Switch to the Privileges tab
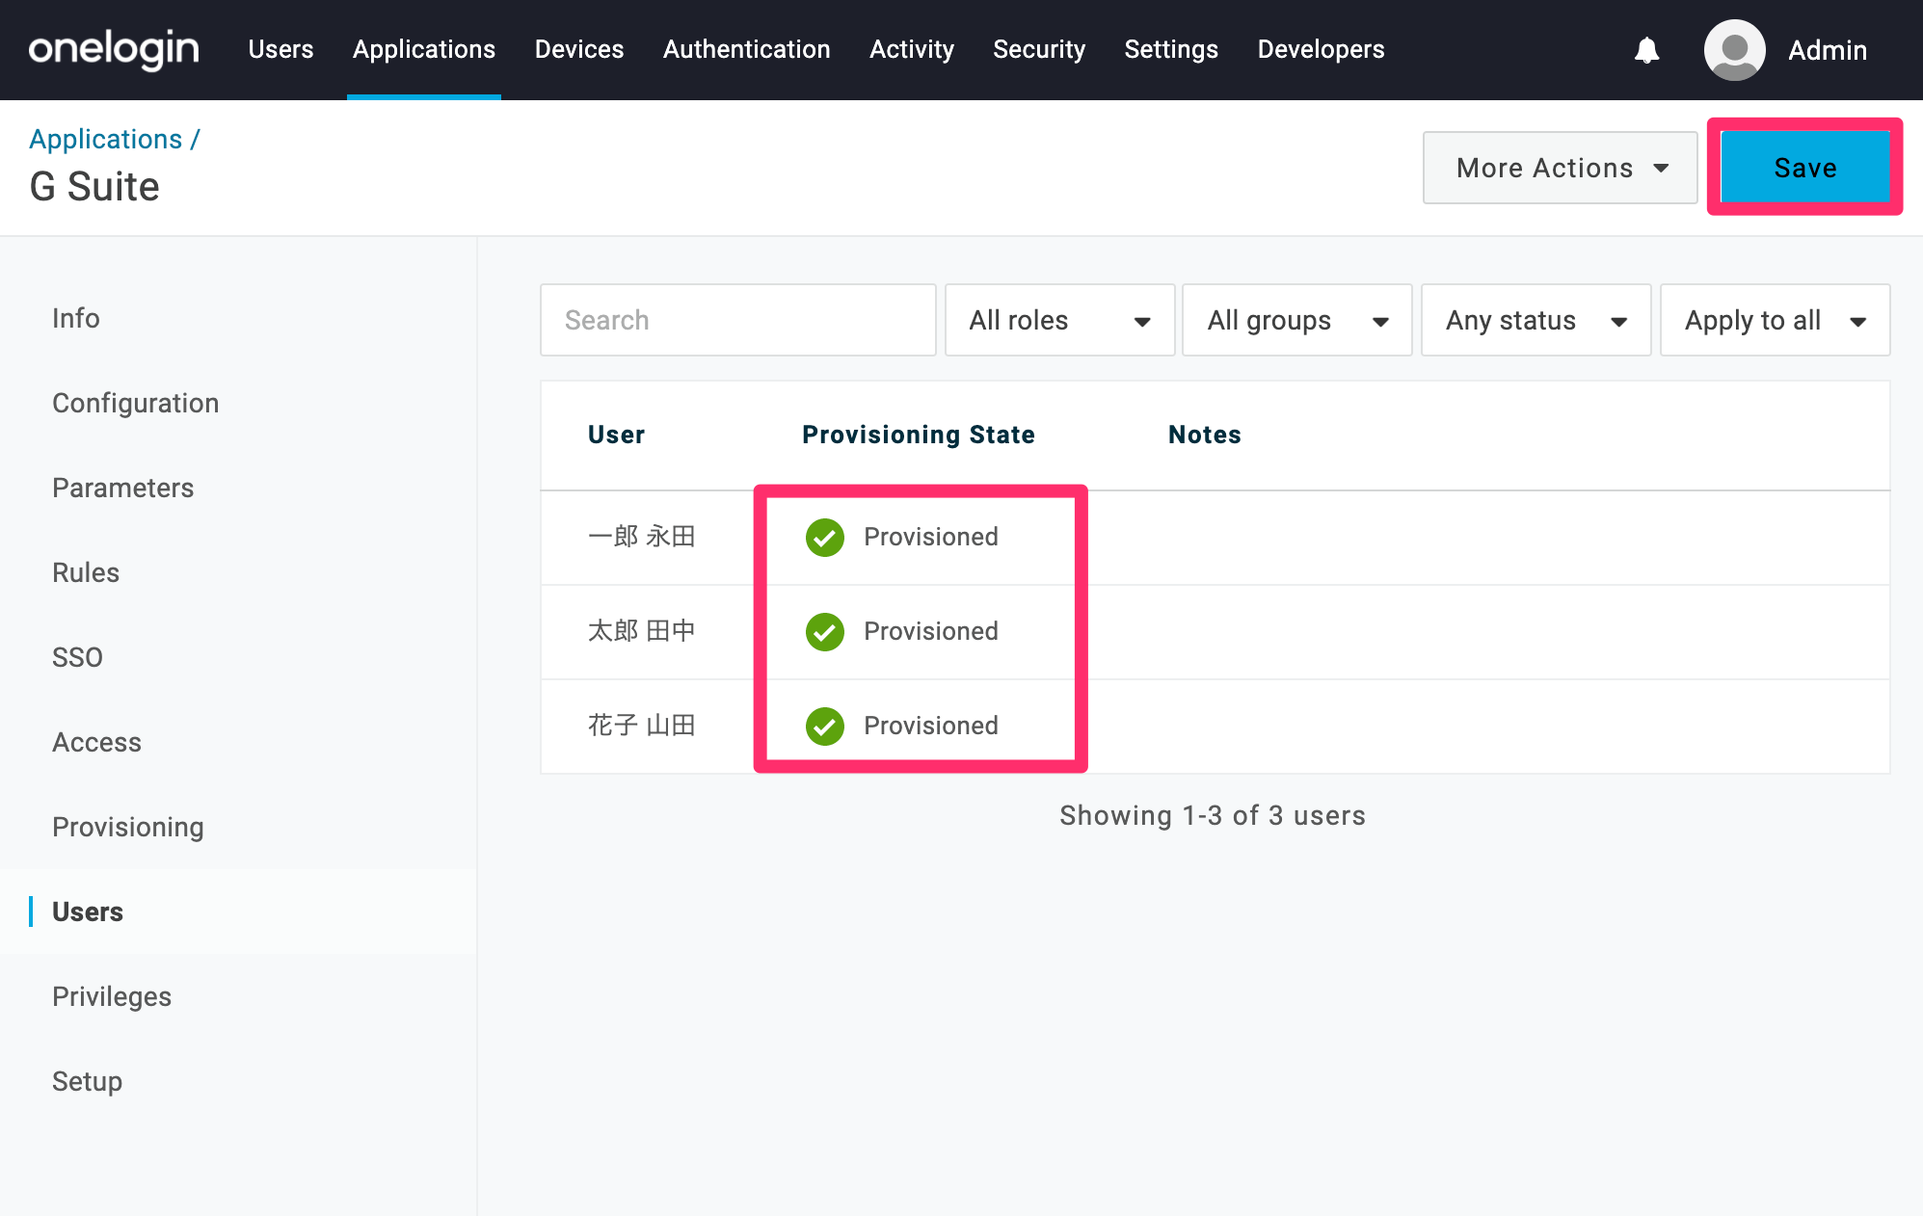Image resolution: width=1923 pixels, height=1216 pixels. coord(112,996)
